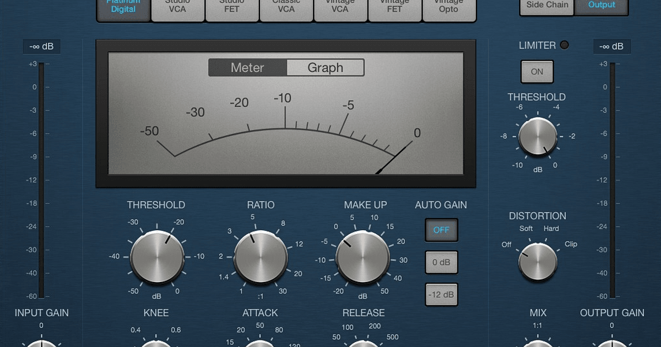Image resolution: width=661 pixels, height=347 pixels.
Task: Select the Platinum Digital circuit type
Action: click(123, 7)
